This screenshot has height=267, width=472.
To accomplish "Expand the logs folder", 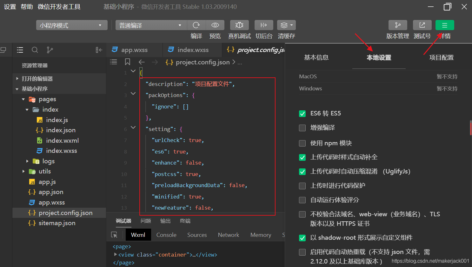I will [x=27, y=161].
